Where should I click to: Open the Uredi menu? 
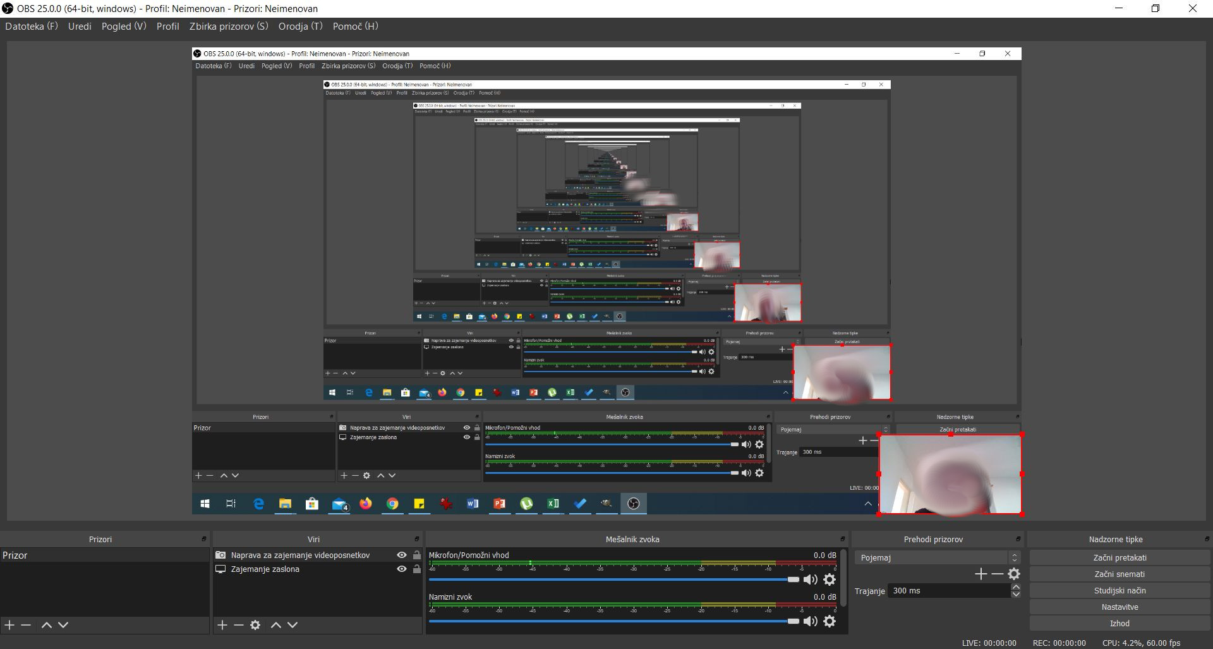[x=80, y=26]
